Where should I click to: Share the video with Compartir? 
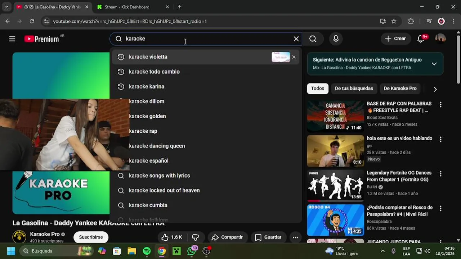coord(227,237)
